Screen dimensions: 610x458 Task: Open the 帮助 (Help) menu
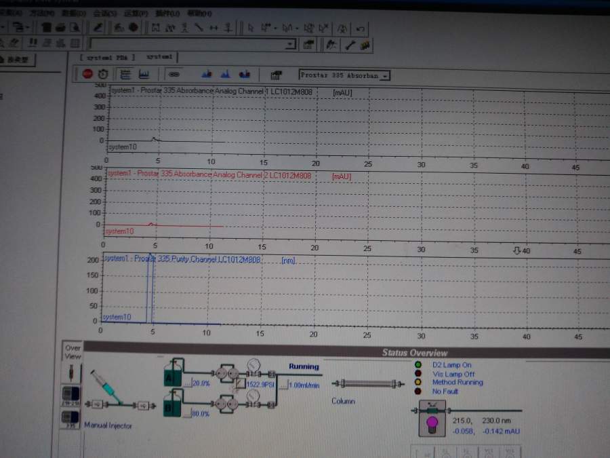pyautogui.click(x=199, y=14)
